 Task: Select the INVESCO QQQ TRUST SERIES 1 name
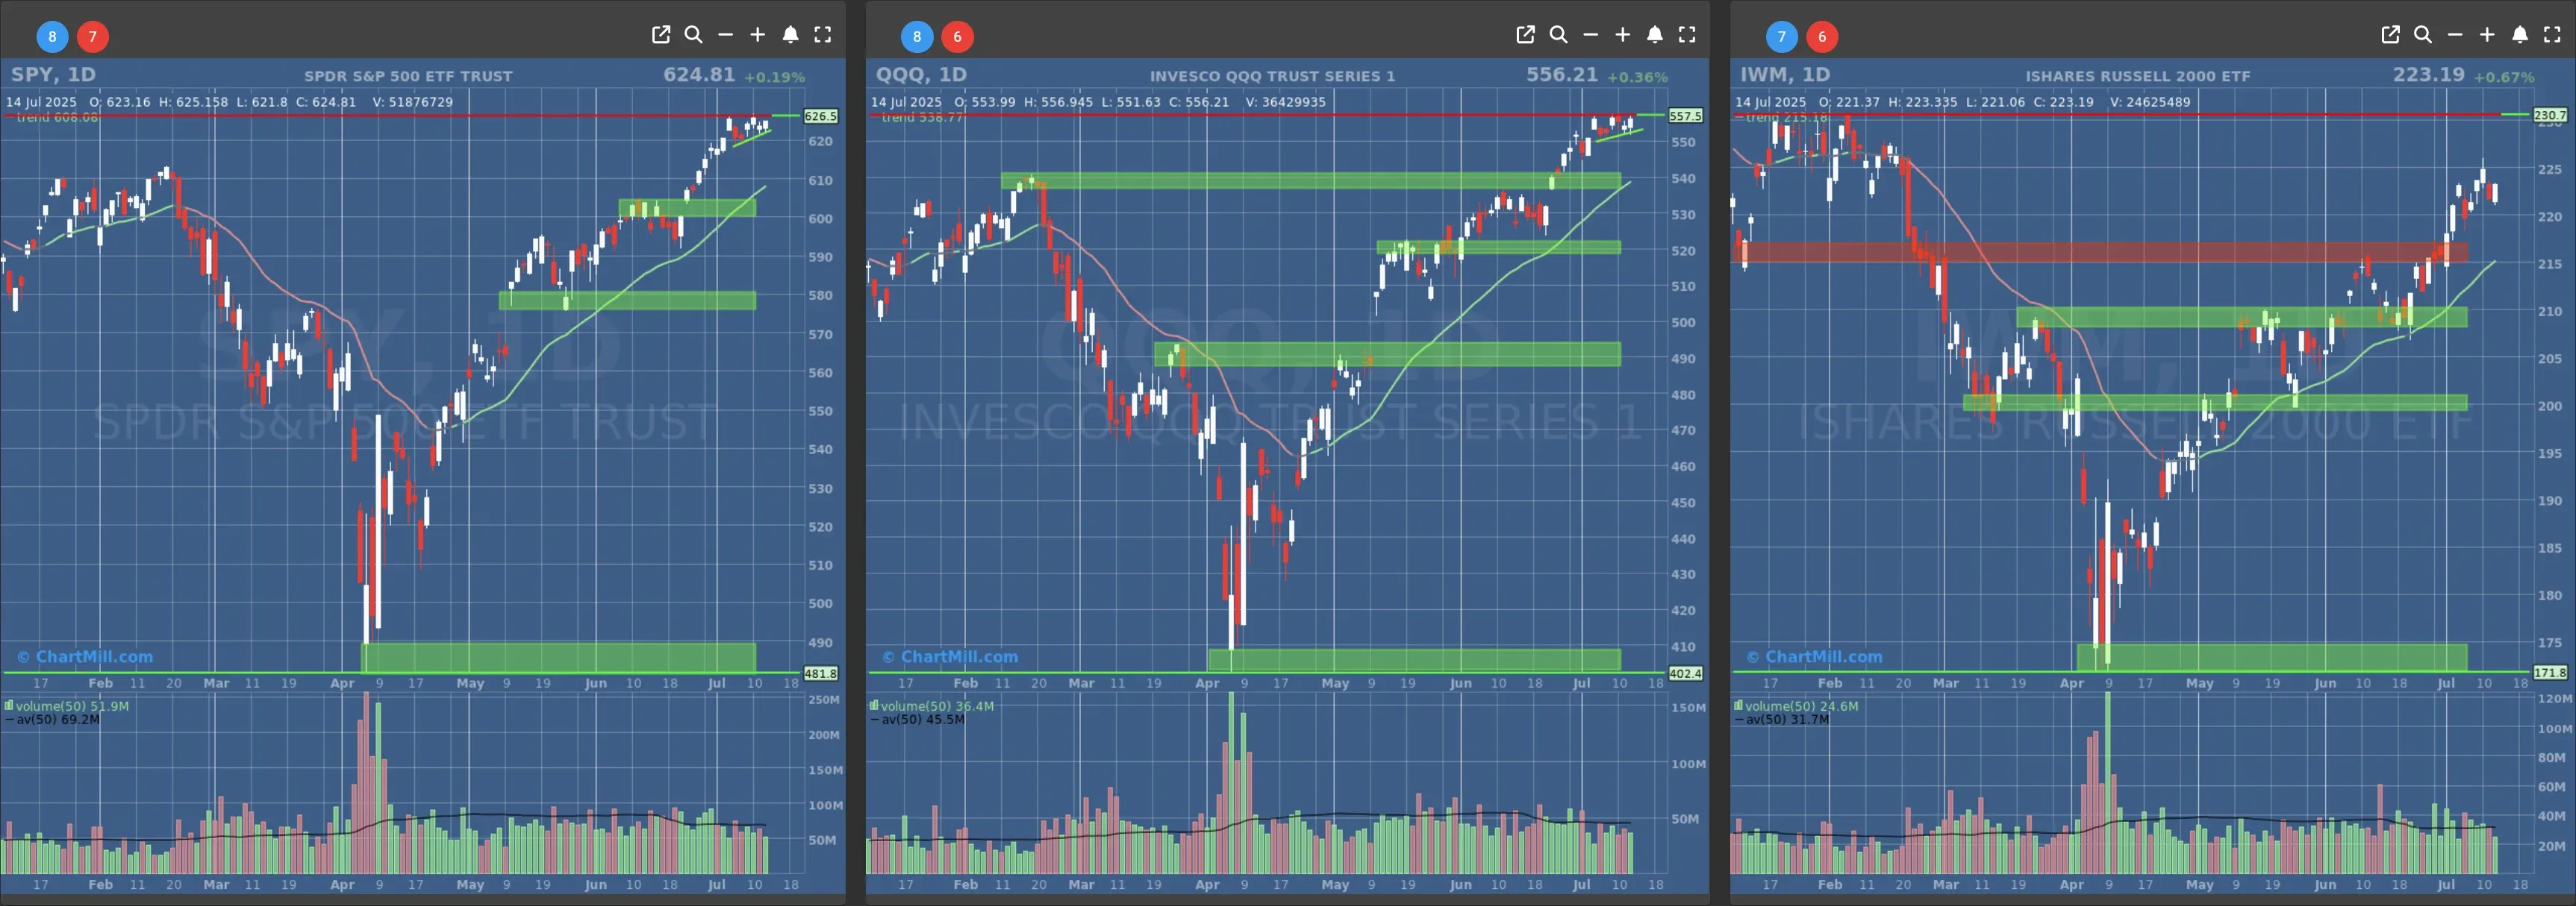1272,76
